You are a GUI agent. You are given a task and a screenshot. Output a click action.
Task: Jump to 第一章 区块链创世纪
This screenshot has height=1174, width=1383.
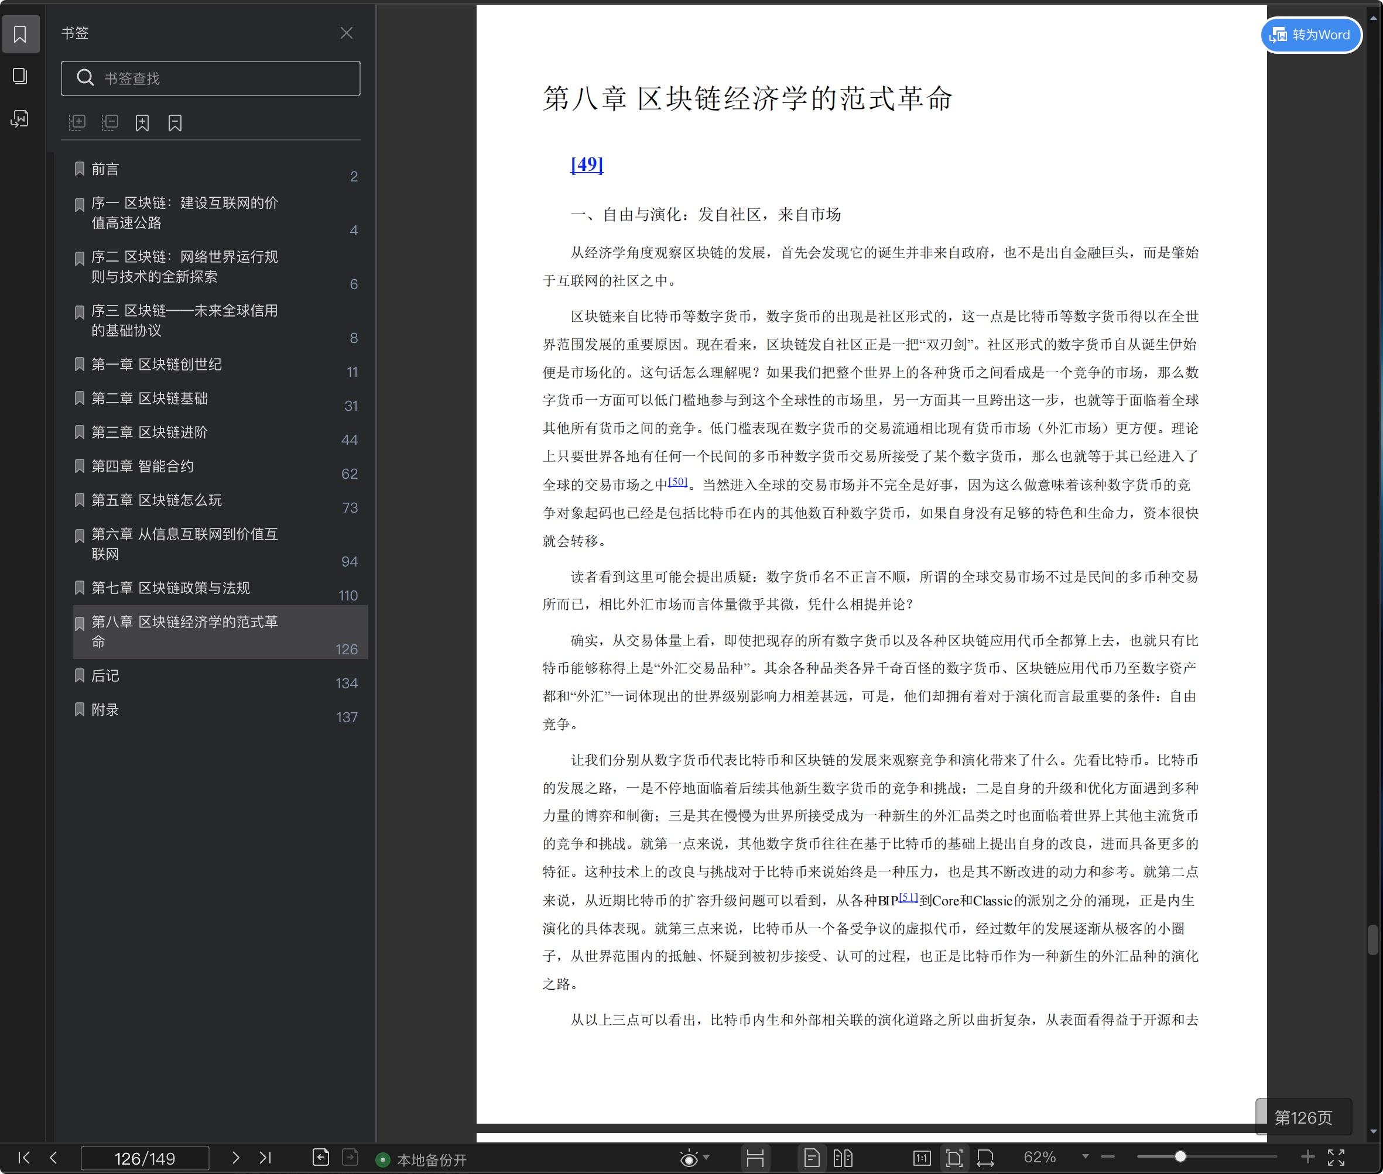[220, 365]
